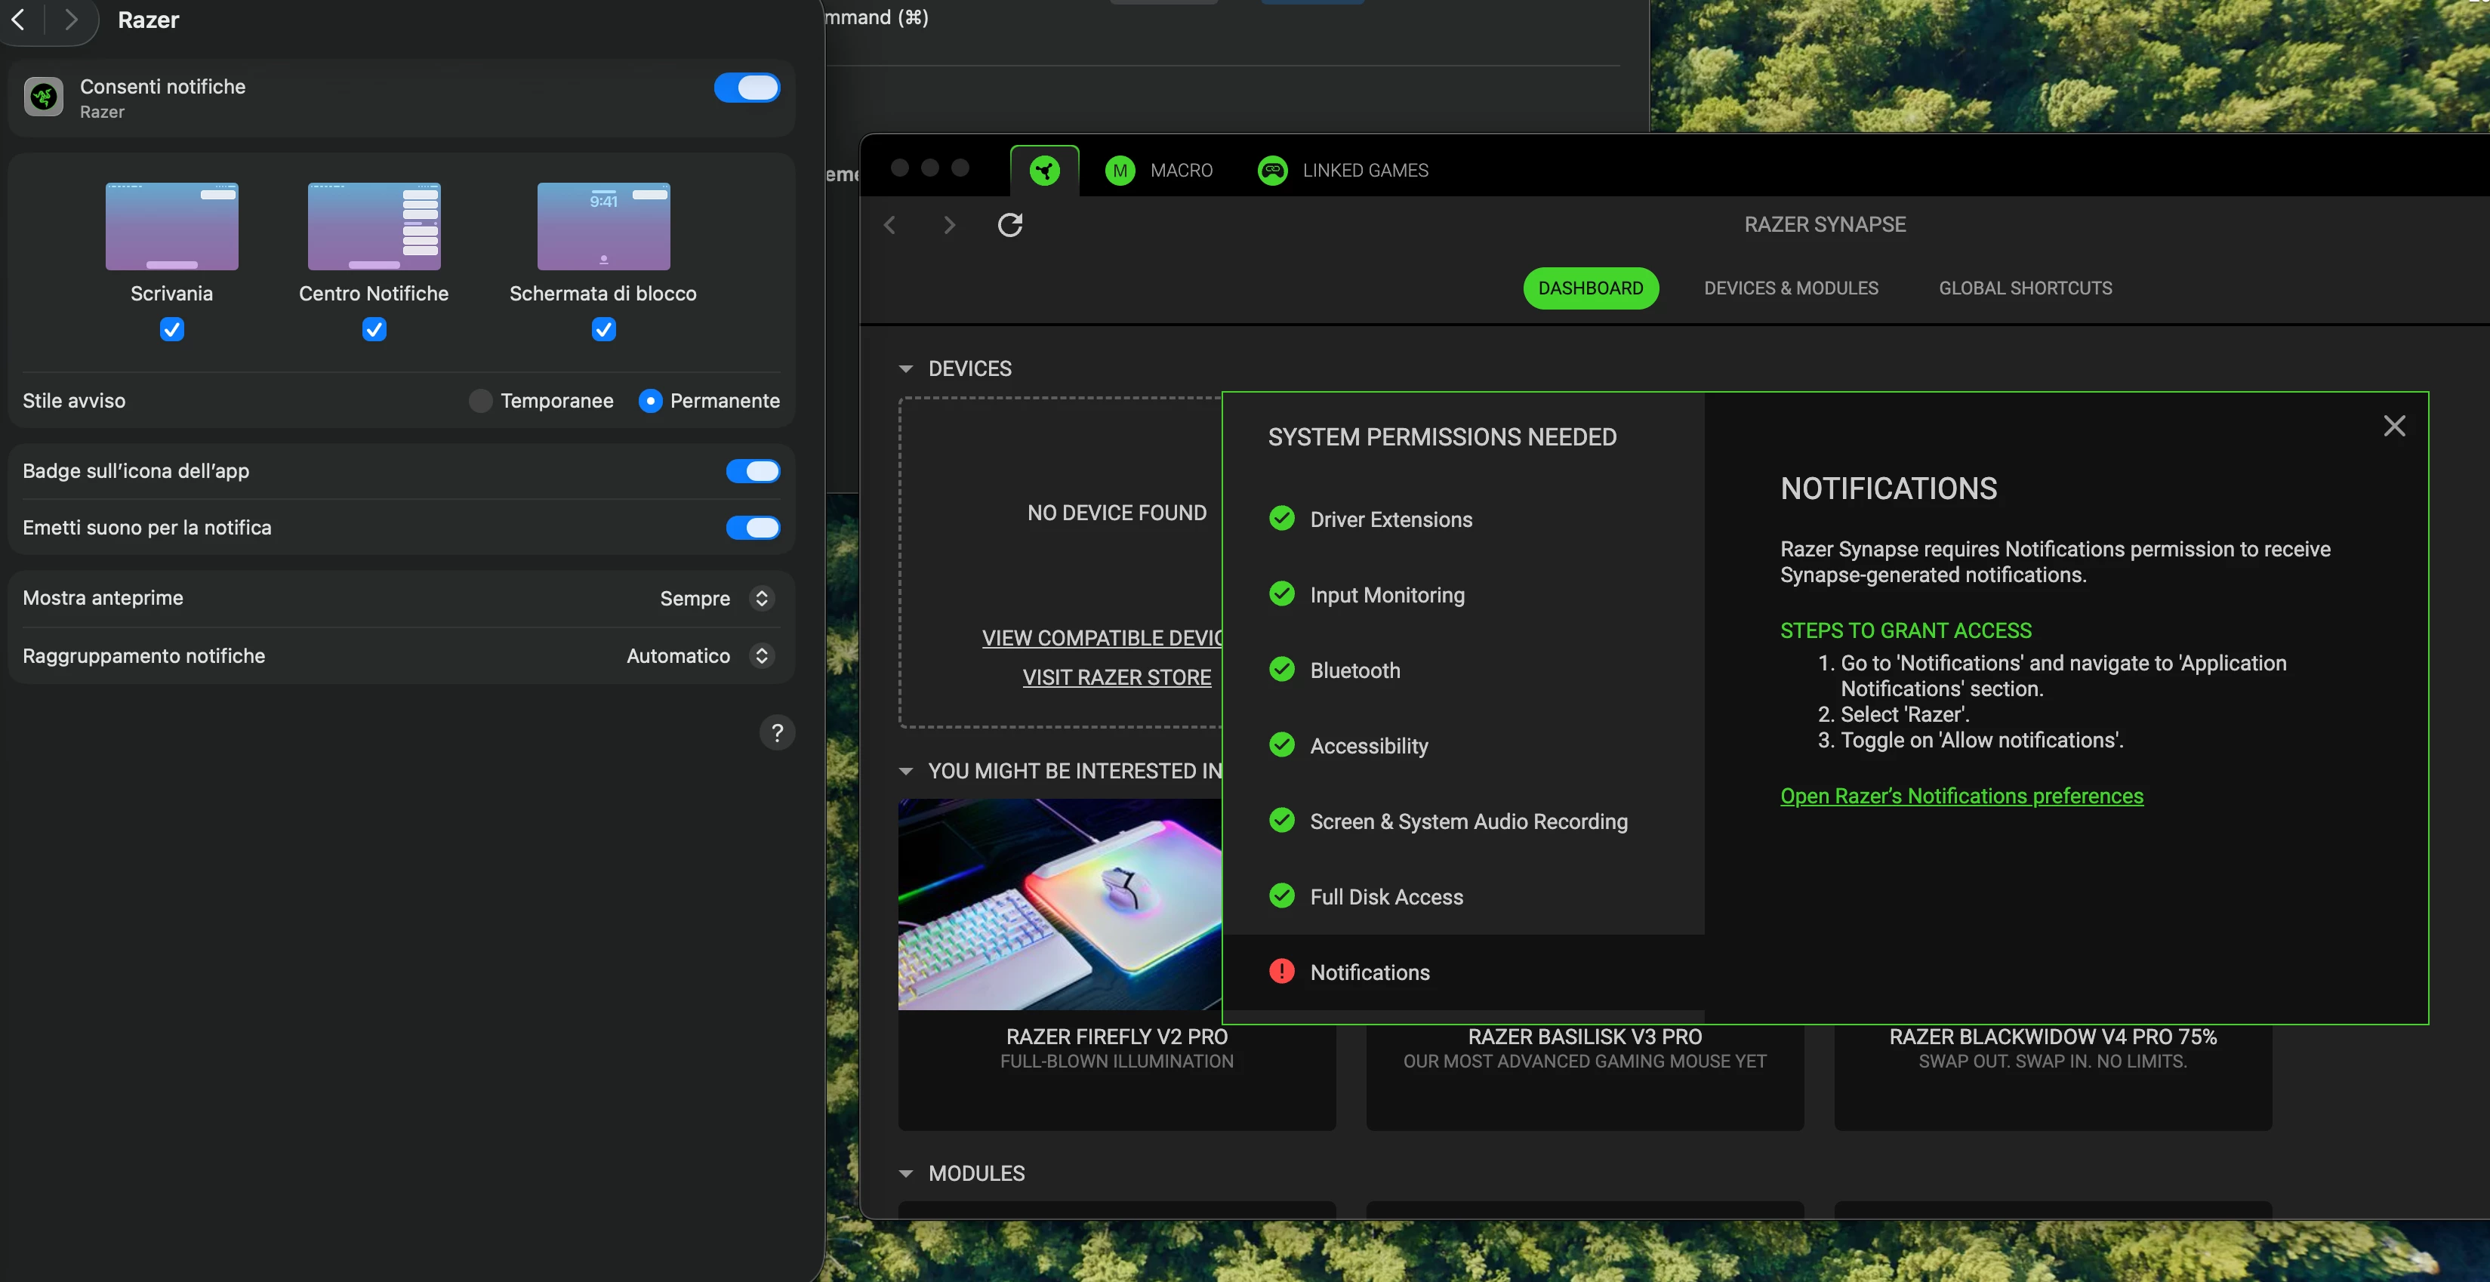
Task: Disable Emetti suono per la notifica
Action: (x=753, y=528)
